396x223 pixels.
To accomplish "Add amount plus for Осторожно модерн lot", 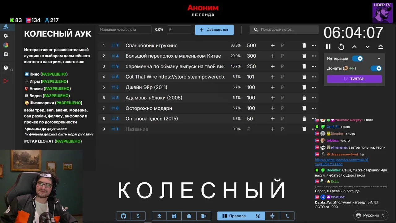I will [x=273, y=108].
